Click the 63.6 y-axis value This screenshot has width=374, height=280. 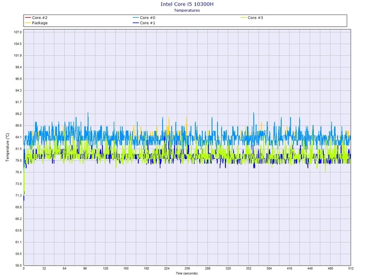[x=18, y=230]
